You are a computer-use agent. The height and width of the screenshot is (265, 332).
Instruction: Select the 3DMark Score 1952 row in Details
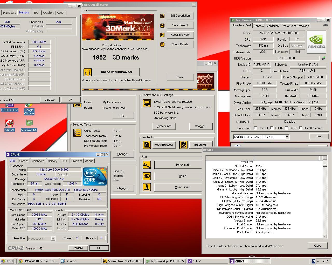pyautogui.click(x=264, y=166)
